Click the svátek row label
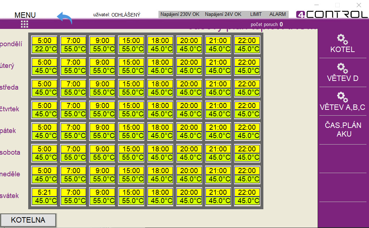369x228 pixels. 9,196
